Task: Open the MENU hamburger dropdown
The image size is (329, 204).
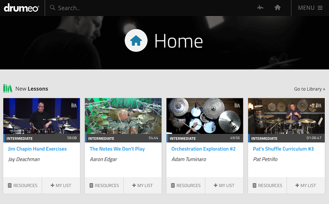Action: coord(310,8)
